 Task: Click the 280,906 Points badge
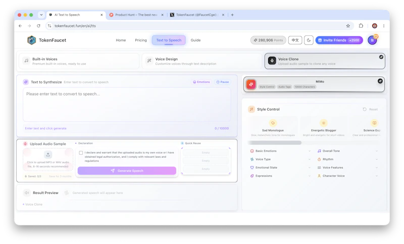coord(268,40)
